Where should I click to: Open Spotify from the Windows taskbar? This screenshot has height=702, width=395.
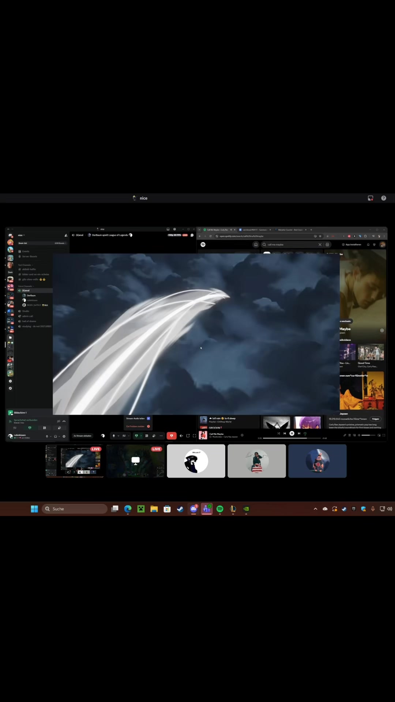point(220,509)
